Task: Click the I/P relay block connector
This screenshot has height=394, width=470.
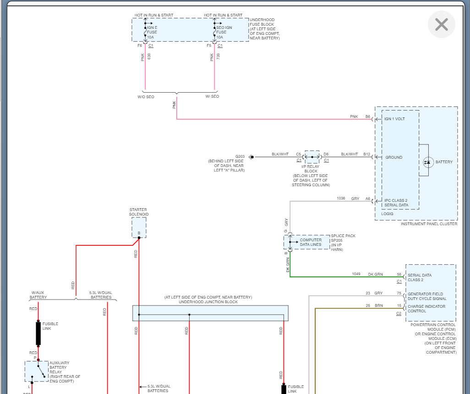Action: (312, 157)
